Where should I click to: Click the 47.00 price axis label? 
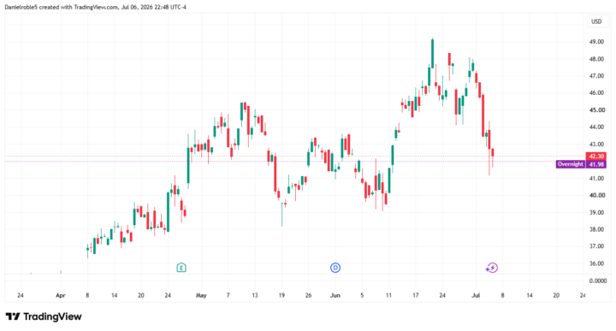[x=596, y=76]
